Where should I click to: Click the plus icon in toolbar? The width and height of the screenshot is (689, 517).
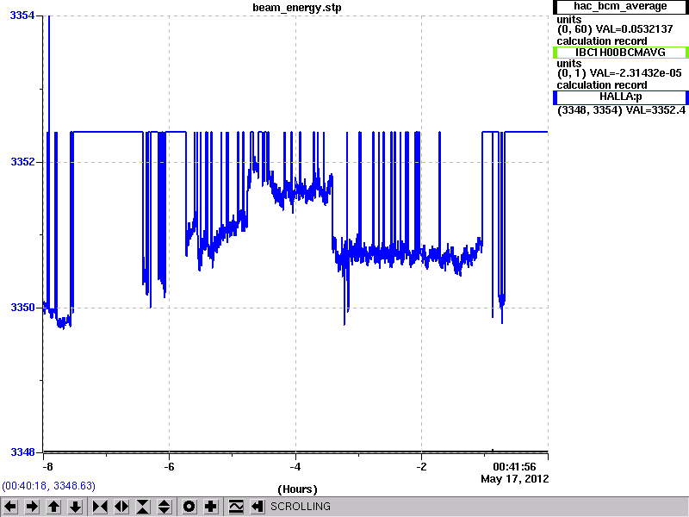(x=211, y=507)
